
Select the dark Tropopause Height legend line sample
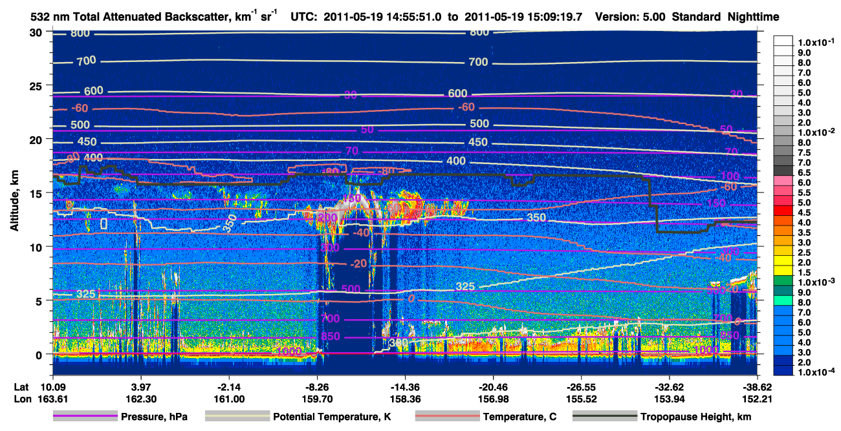(x=605, y=416)
